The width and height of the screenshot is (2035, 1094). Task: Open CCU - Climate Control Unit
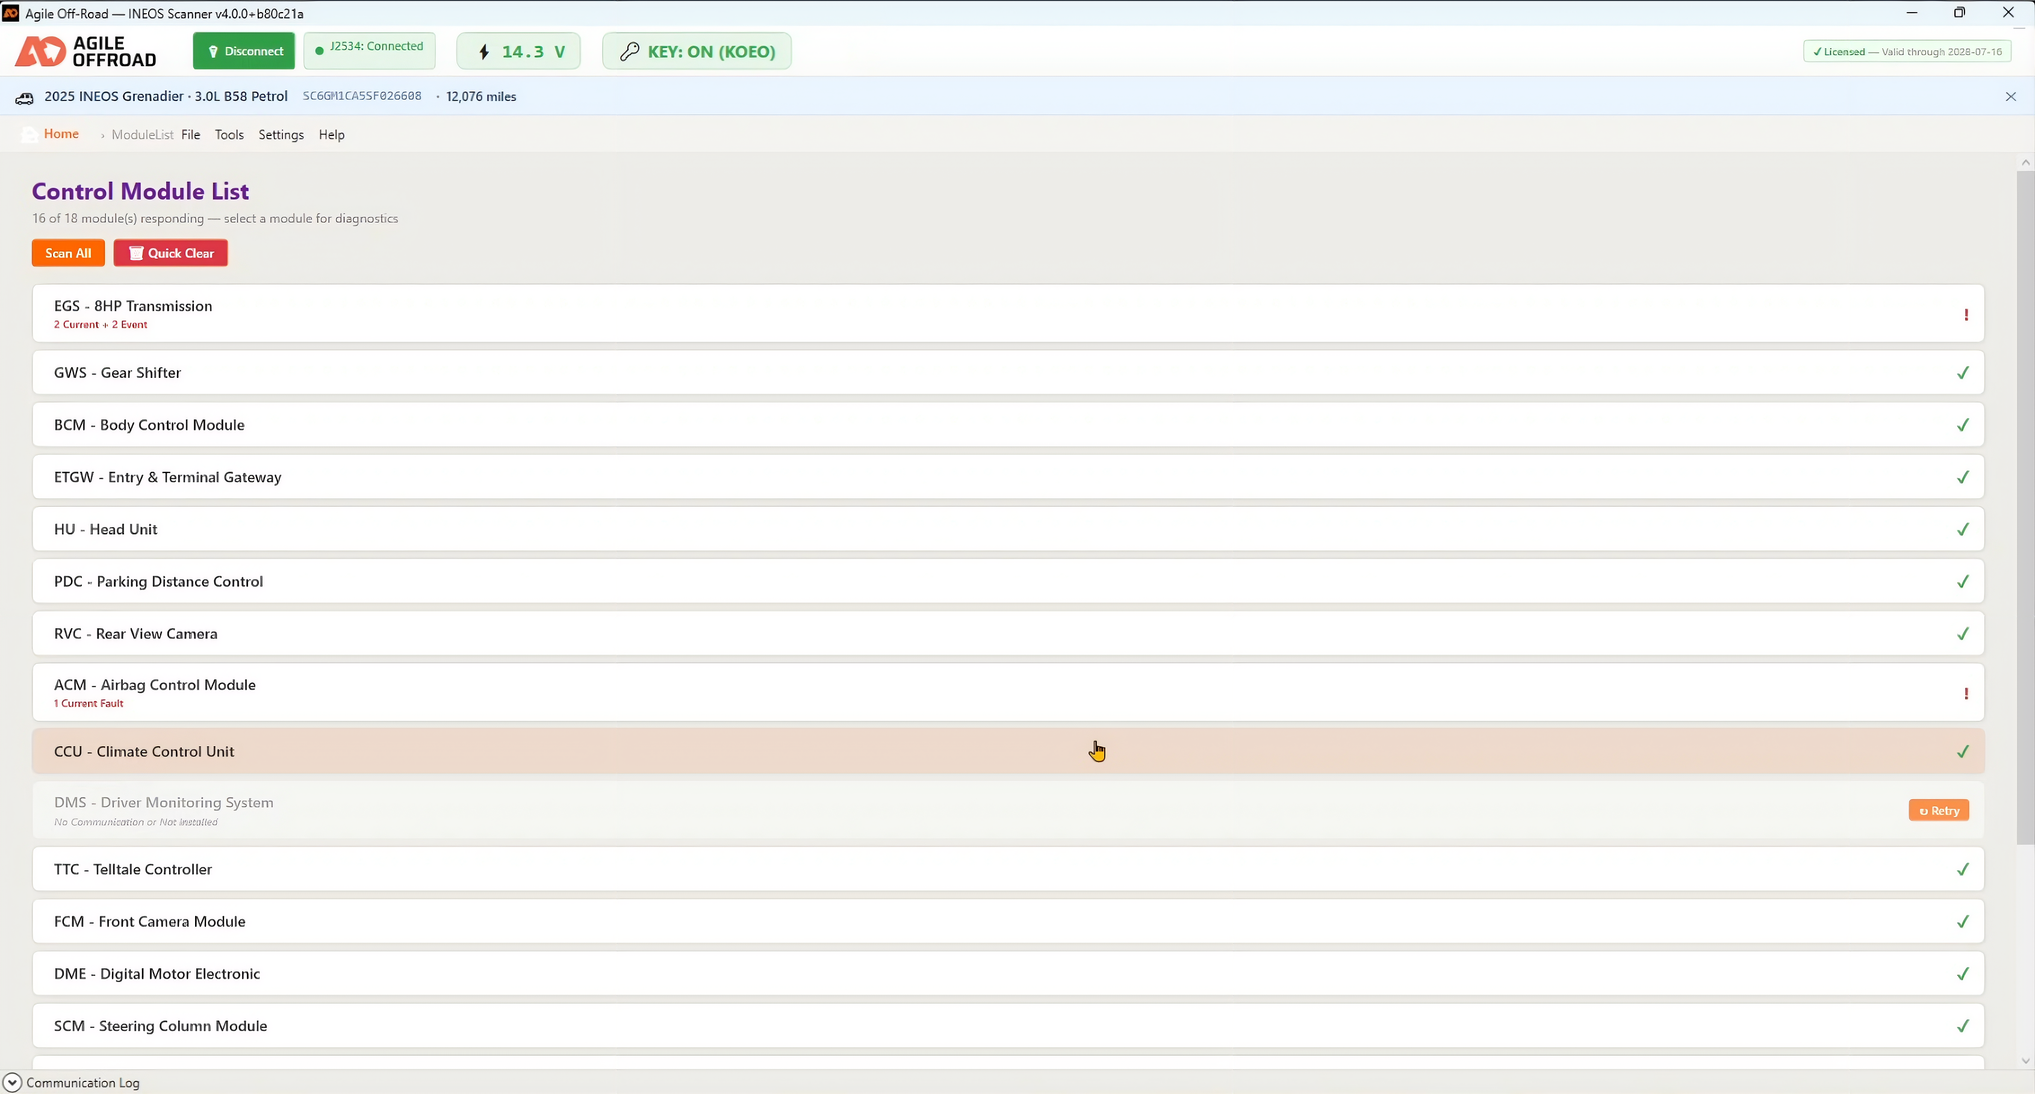coord(1008,752)
